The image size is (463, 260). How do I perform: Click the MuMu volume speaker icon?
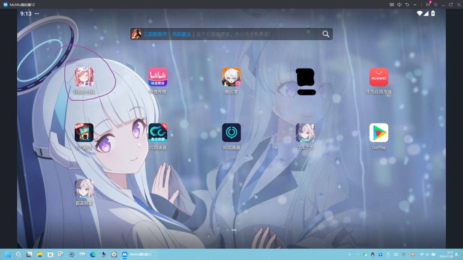[x=399, y=4]
